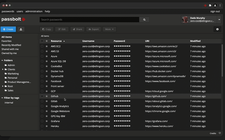
Task: Collapse the Filter by tags section
Action: point(2,98)
